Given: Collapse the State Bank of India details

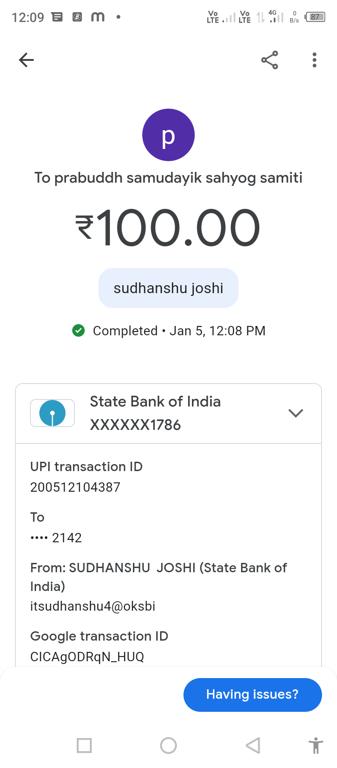Looking at the screenshot, I should 296,413.
